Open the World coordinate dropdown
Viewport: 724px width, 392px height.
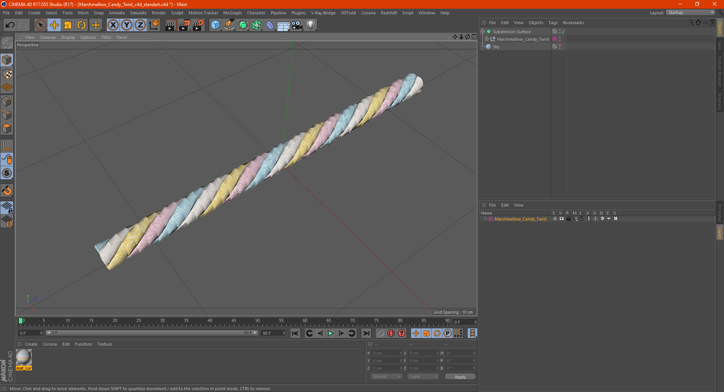pyautogui.click(x=387, y=377)
